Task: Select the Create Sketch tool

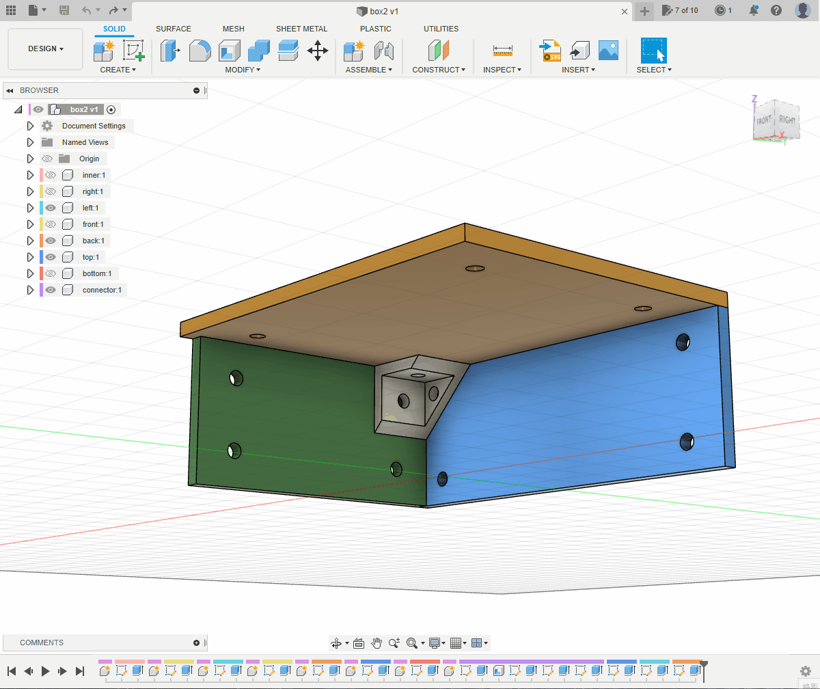Action: pyautogui.click(x=134, y=51)
